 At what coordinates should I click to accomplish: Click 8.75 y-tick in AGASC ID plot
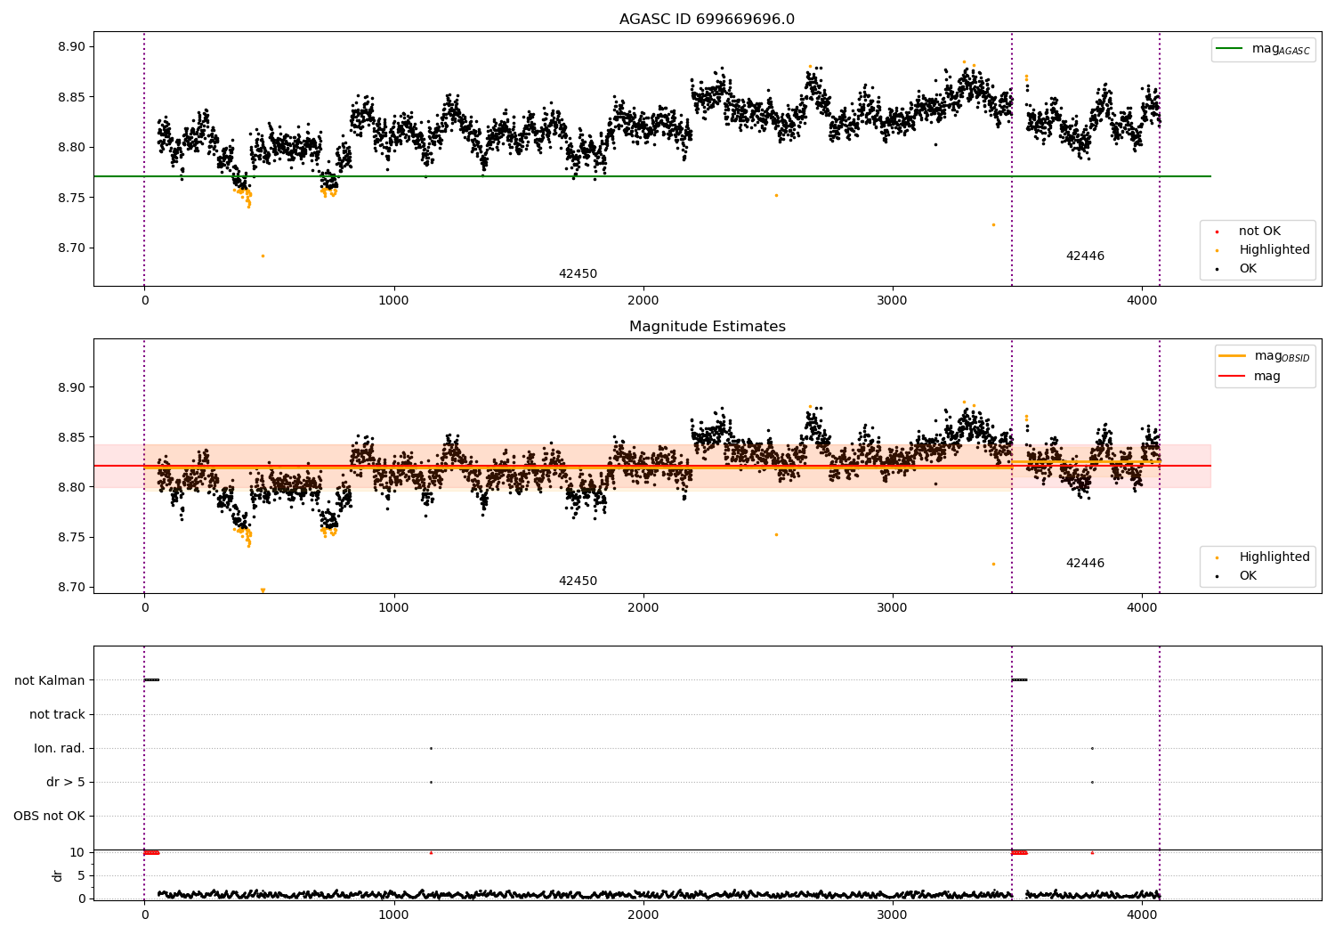pos(70,198)
